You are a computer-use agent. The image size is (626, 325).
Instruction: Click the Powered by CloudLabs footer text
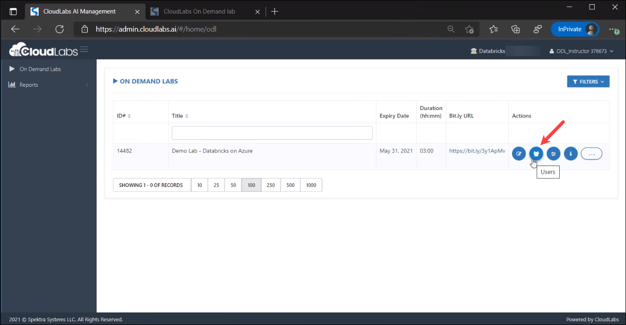592,319
